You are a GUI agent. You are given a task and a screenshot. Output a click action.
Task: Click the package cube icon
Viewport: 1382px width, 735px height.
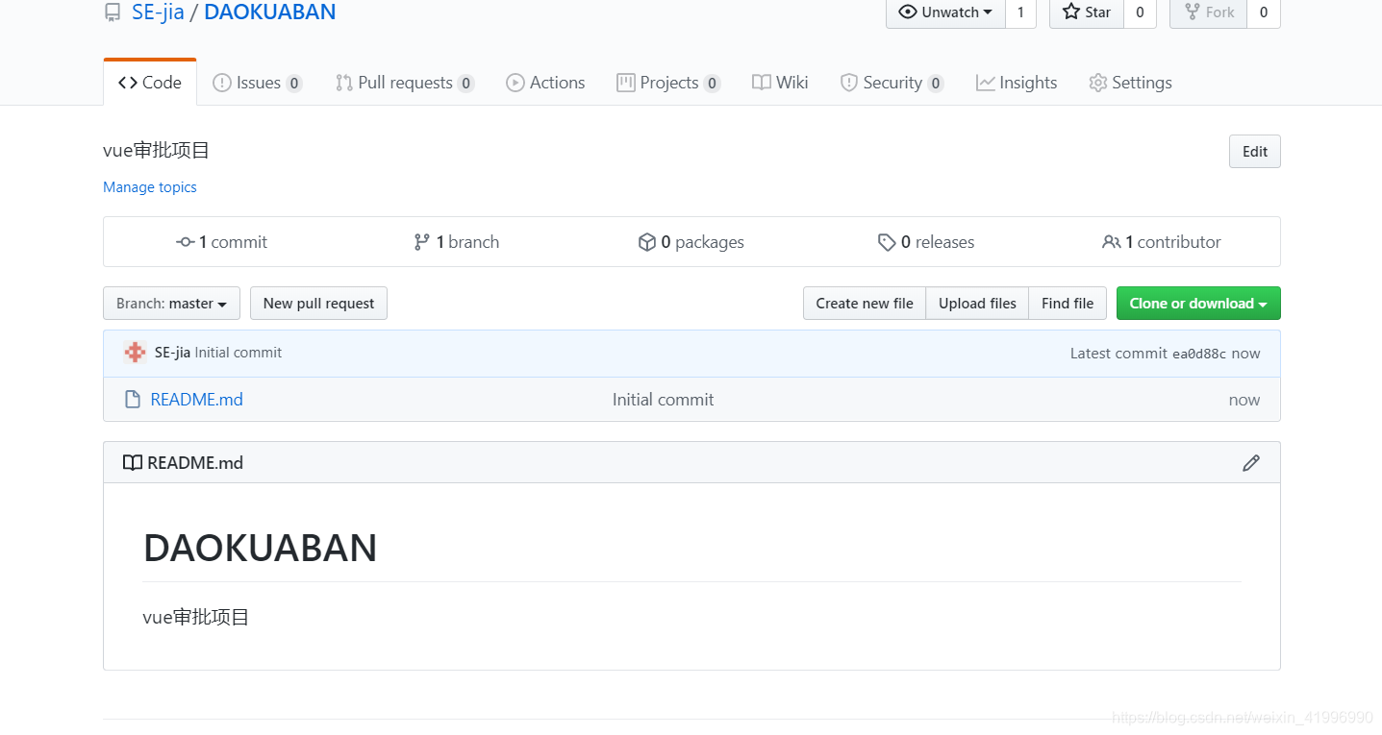point(647,242)
